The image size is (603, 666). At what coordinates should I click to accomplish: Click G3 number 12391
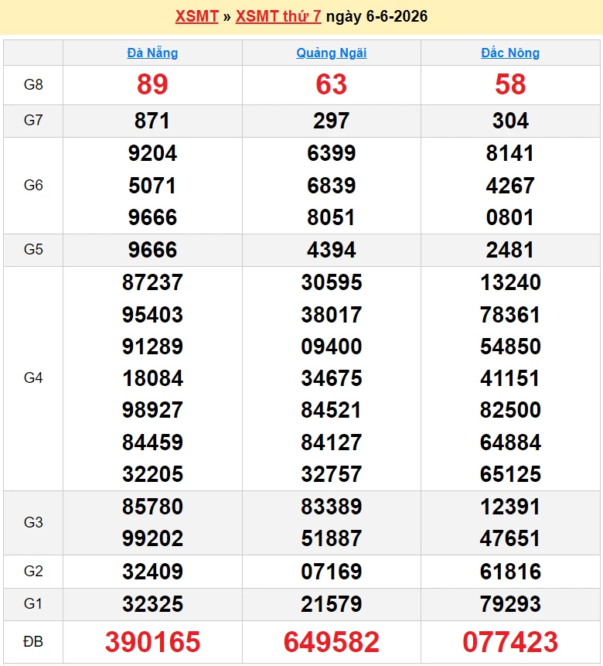coord(510,507)
